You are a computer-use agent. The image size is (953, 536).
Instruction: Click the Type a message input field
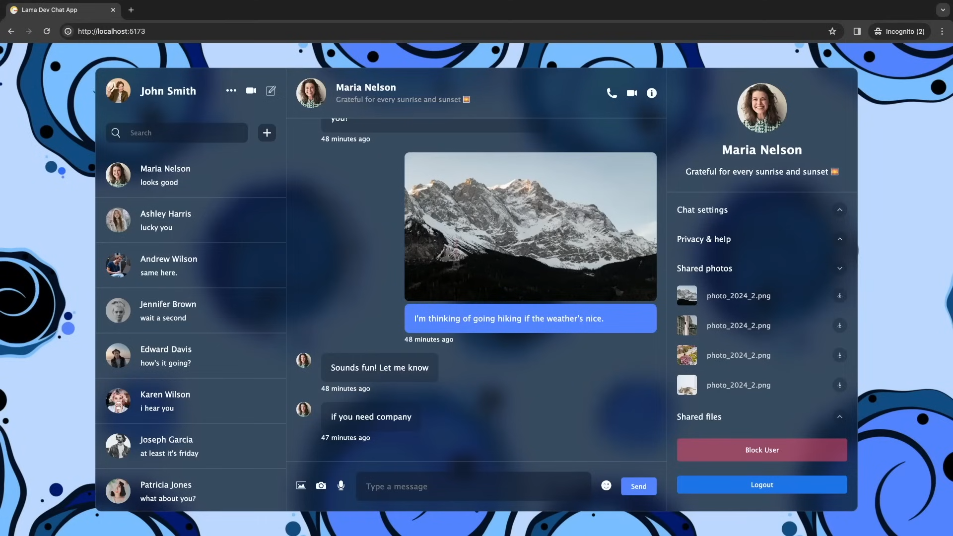coord(473,486)
